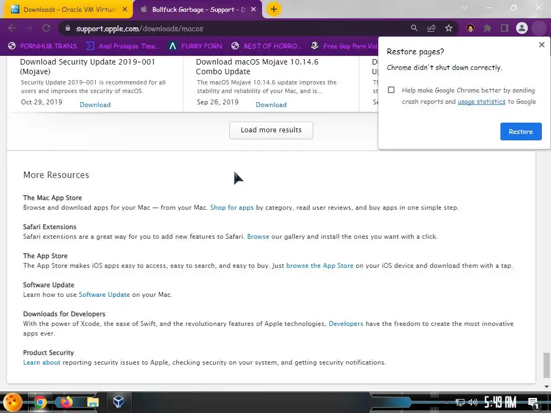The image size is (551, 413).
Task: Open Chrome's three-dot menu
Action: (x=539, y=28)
